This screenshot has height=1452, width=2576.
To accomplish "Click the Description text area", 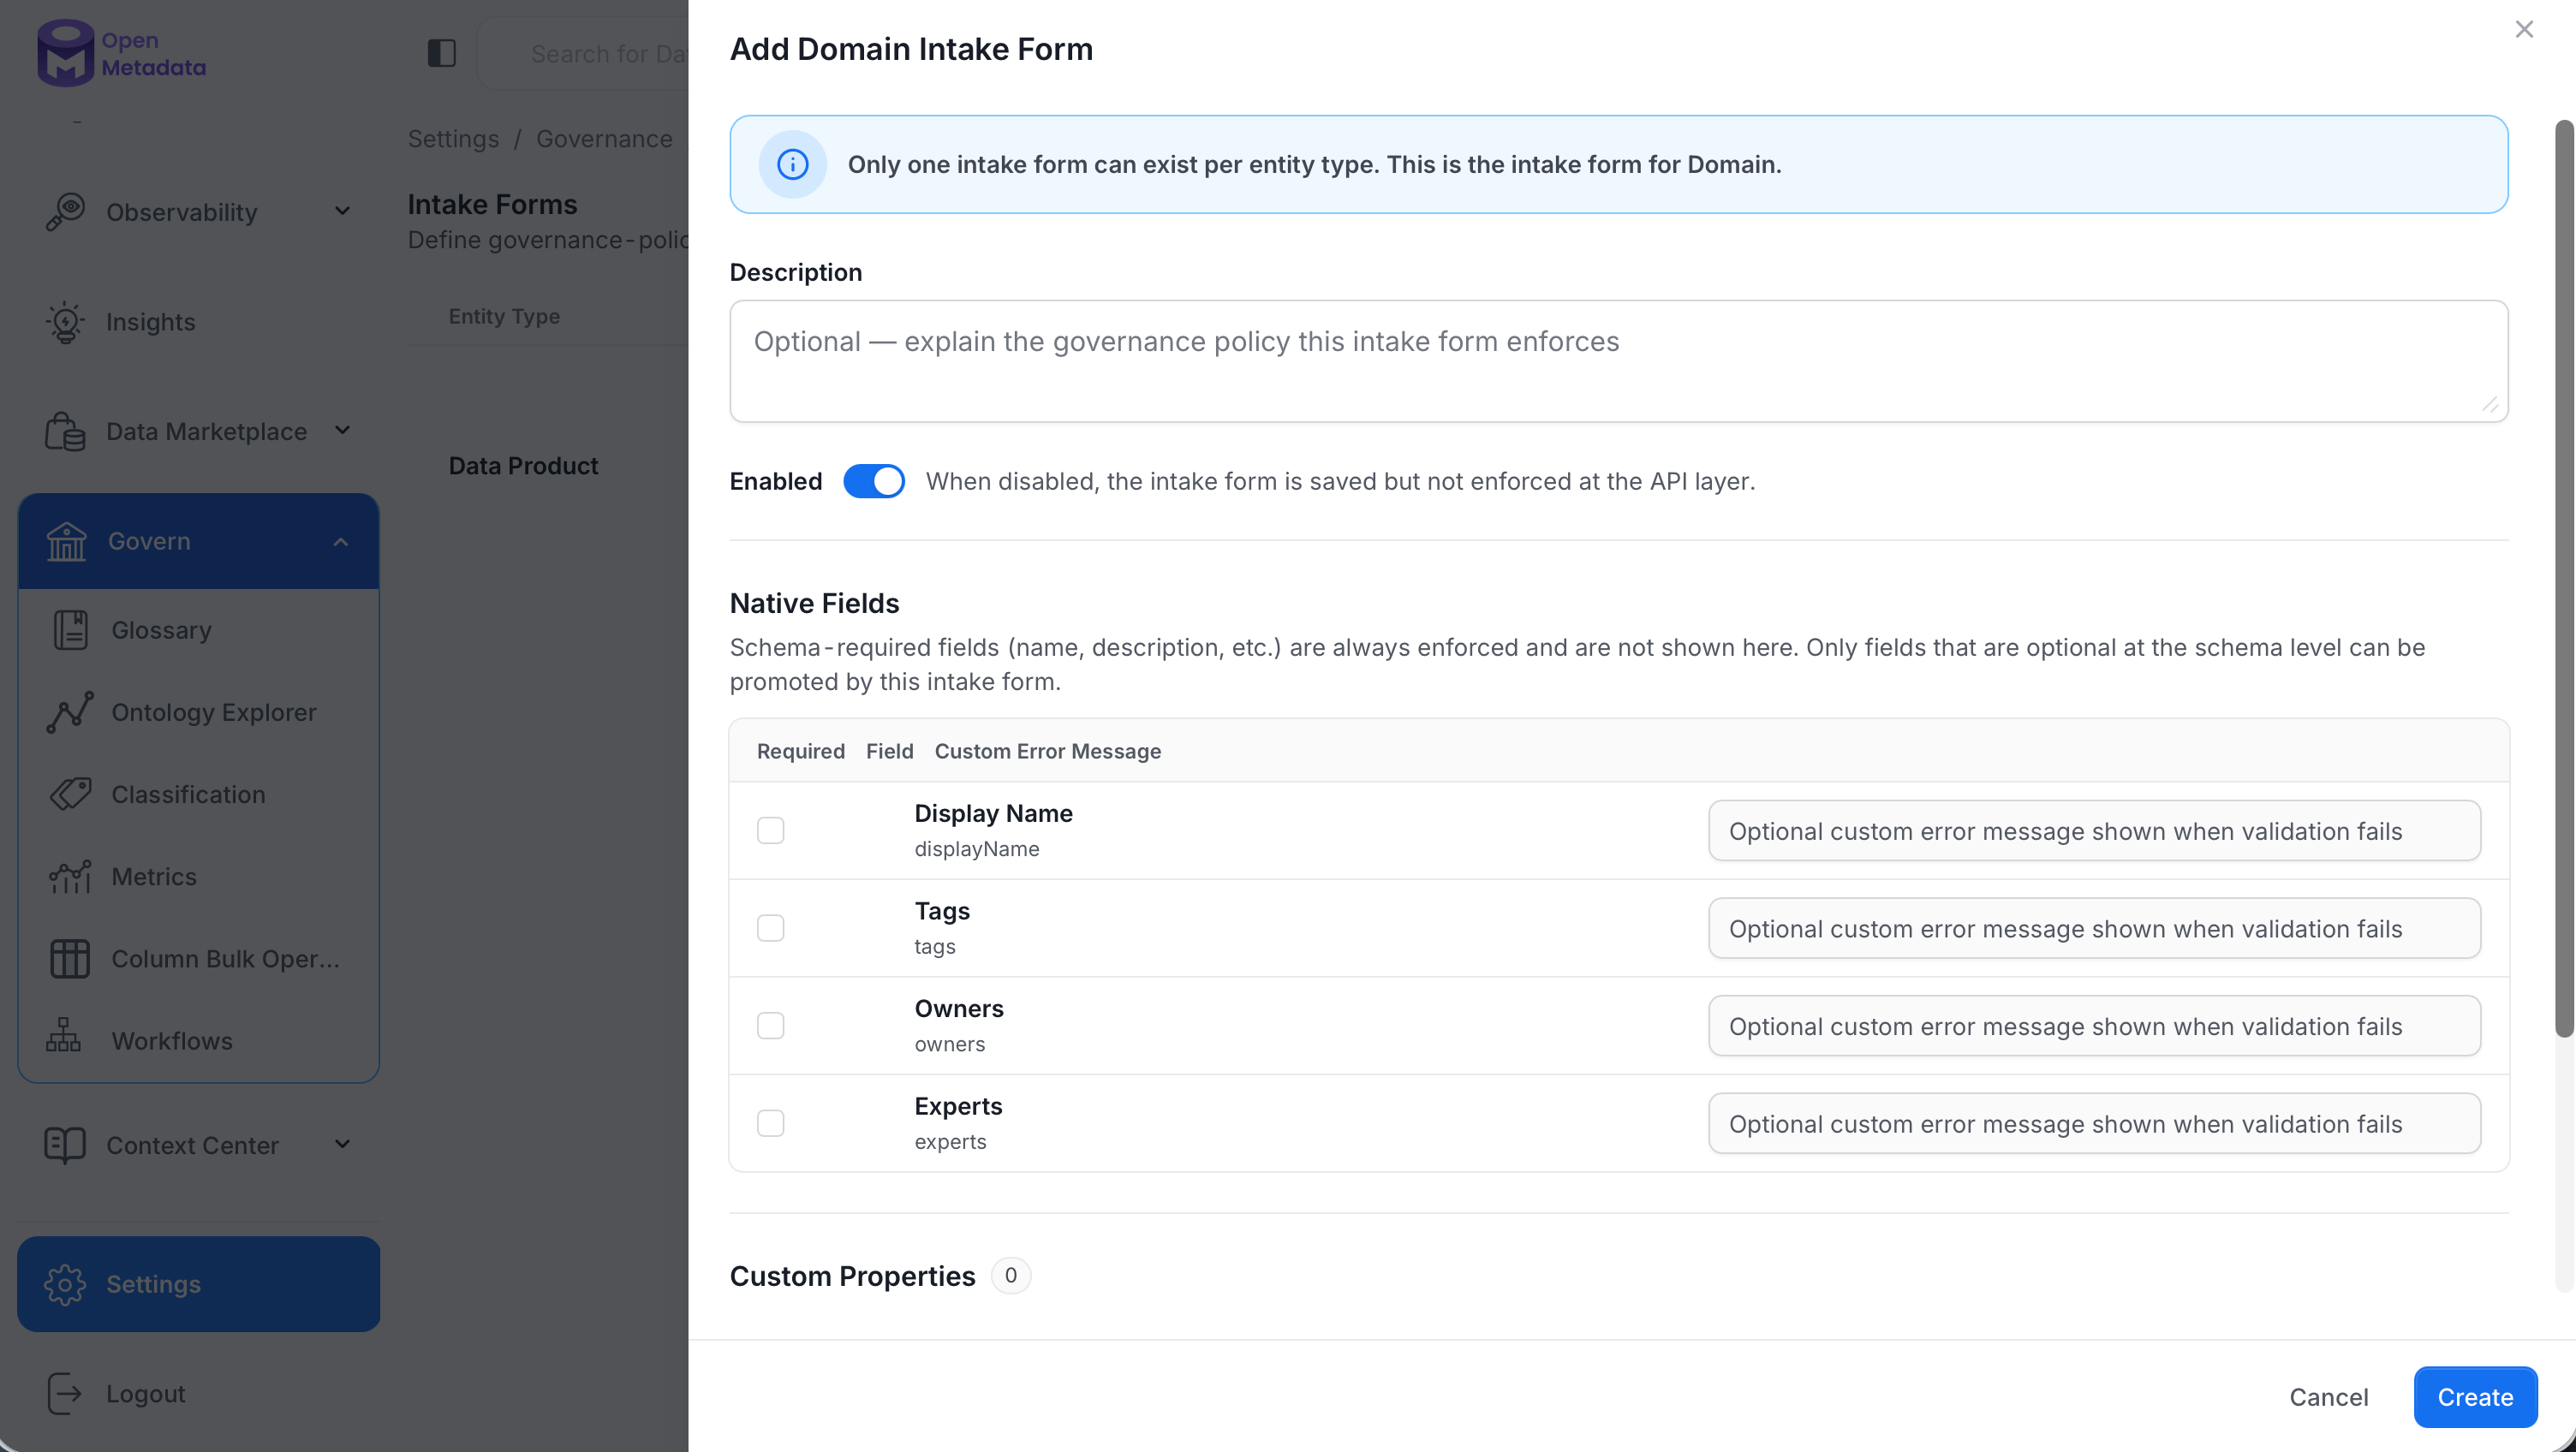I will 1618,361.
